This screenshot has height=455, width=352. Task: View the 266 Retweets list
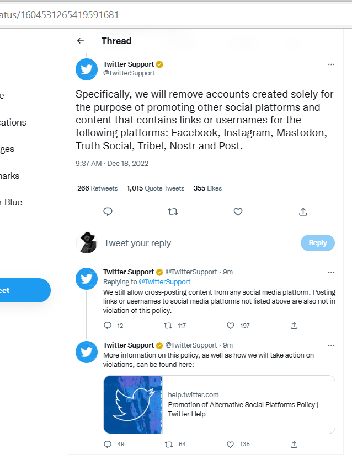[x=98, y=188]
